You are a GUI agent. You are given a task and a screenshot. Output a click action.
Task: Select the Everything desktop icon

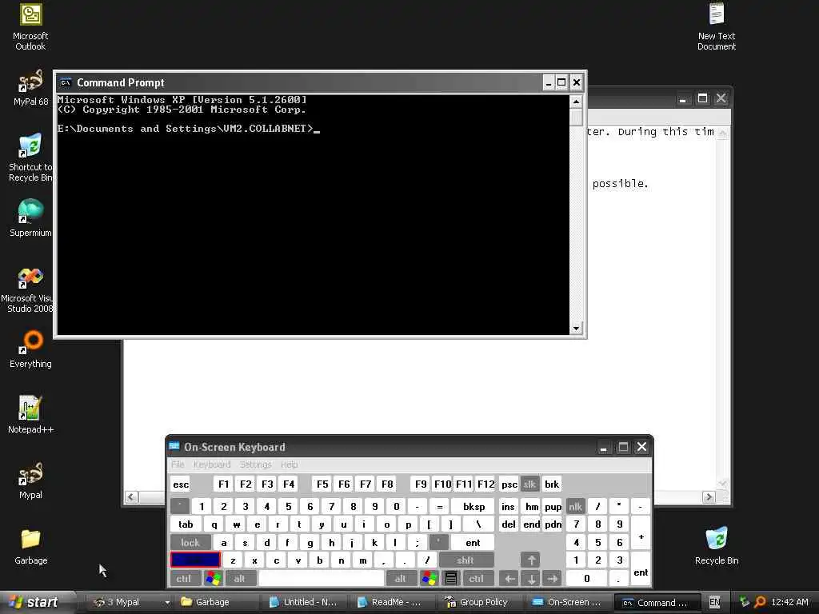coord(30,350)
